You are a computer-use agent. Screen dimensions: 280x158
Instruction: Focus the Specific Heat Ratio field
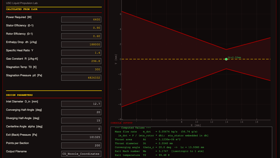tap(81, 53)
